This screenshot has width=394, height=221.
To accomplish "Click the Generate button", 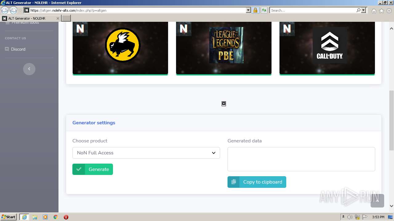I will 93,169.
